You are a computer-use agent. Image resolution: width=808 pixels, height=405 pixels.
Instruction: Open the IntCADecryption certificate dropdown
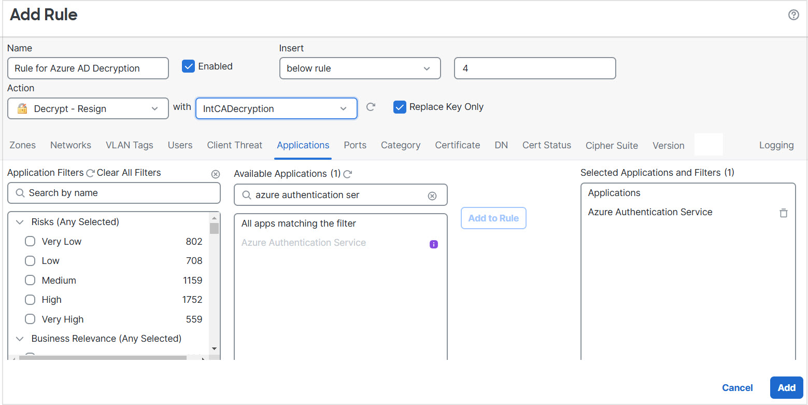(276, 108)
